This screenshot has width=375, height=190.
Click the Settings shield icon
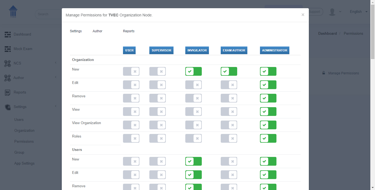[8, 107]
